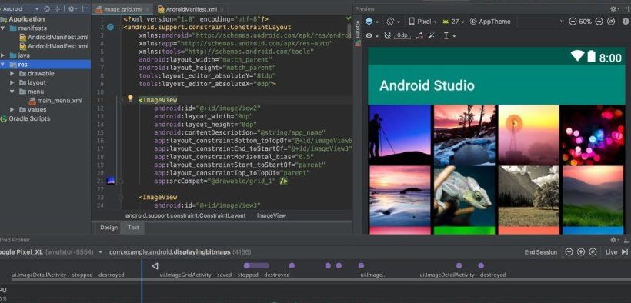This screenshot has height=303, width=631.
Task: Open the profiler device process dropdown arrow
Action: [x=100, y=252]
